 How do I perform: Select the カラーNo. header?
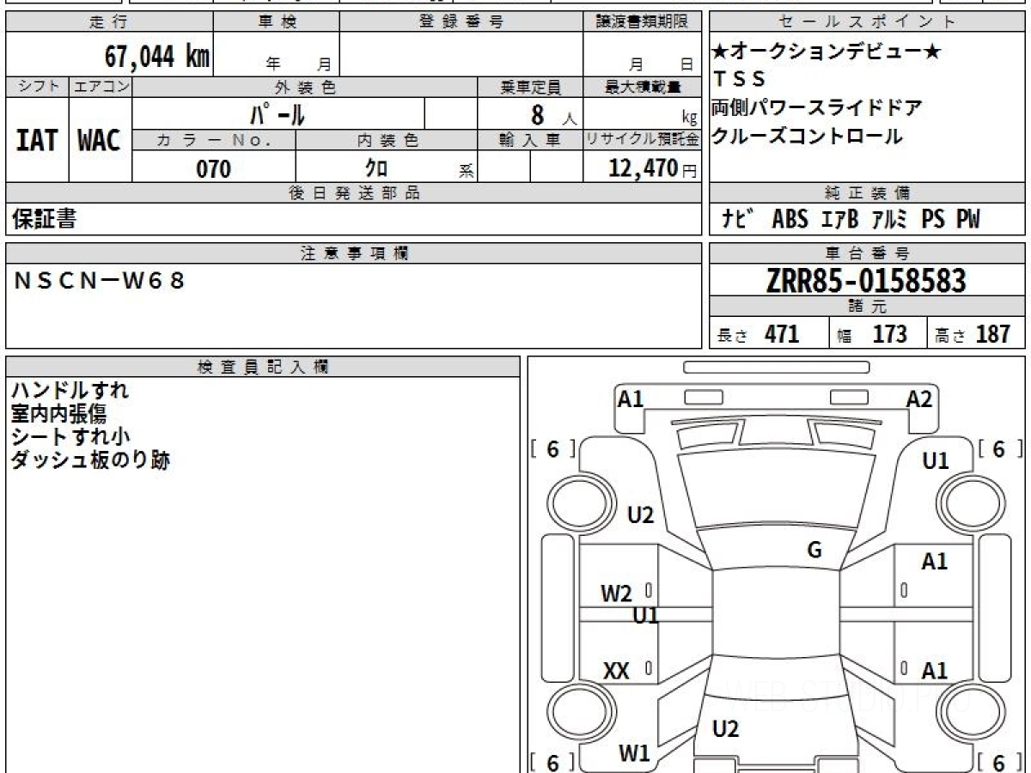[214, 140]
